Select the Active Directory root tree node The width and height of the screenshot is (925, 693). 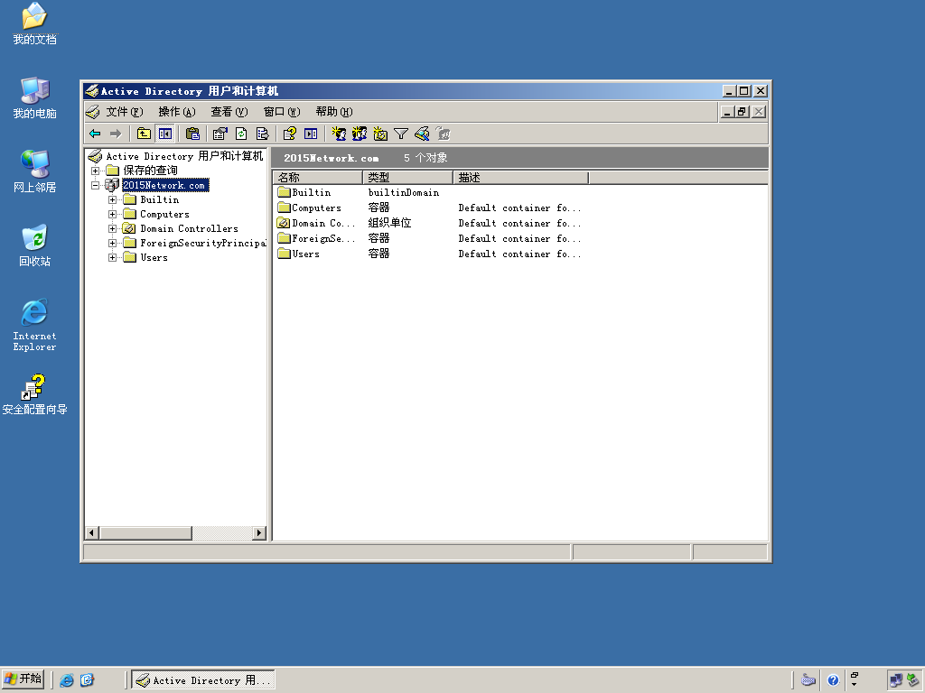click(x=184, y=156)
